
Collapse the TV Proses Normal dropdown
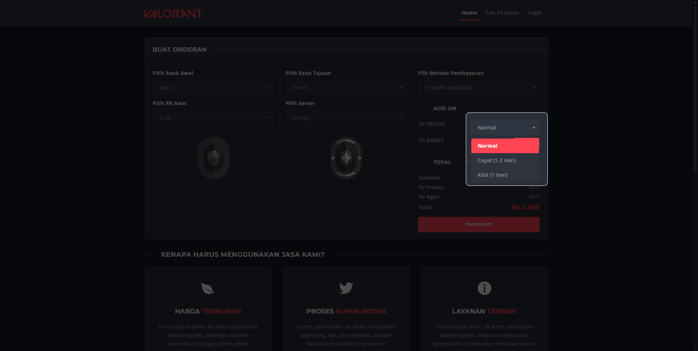pyautogui.click(x=505, y=128)
